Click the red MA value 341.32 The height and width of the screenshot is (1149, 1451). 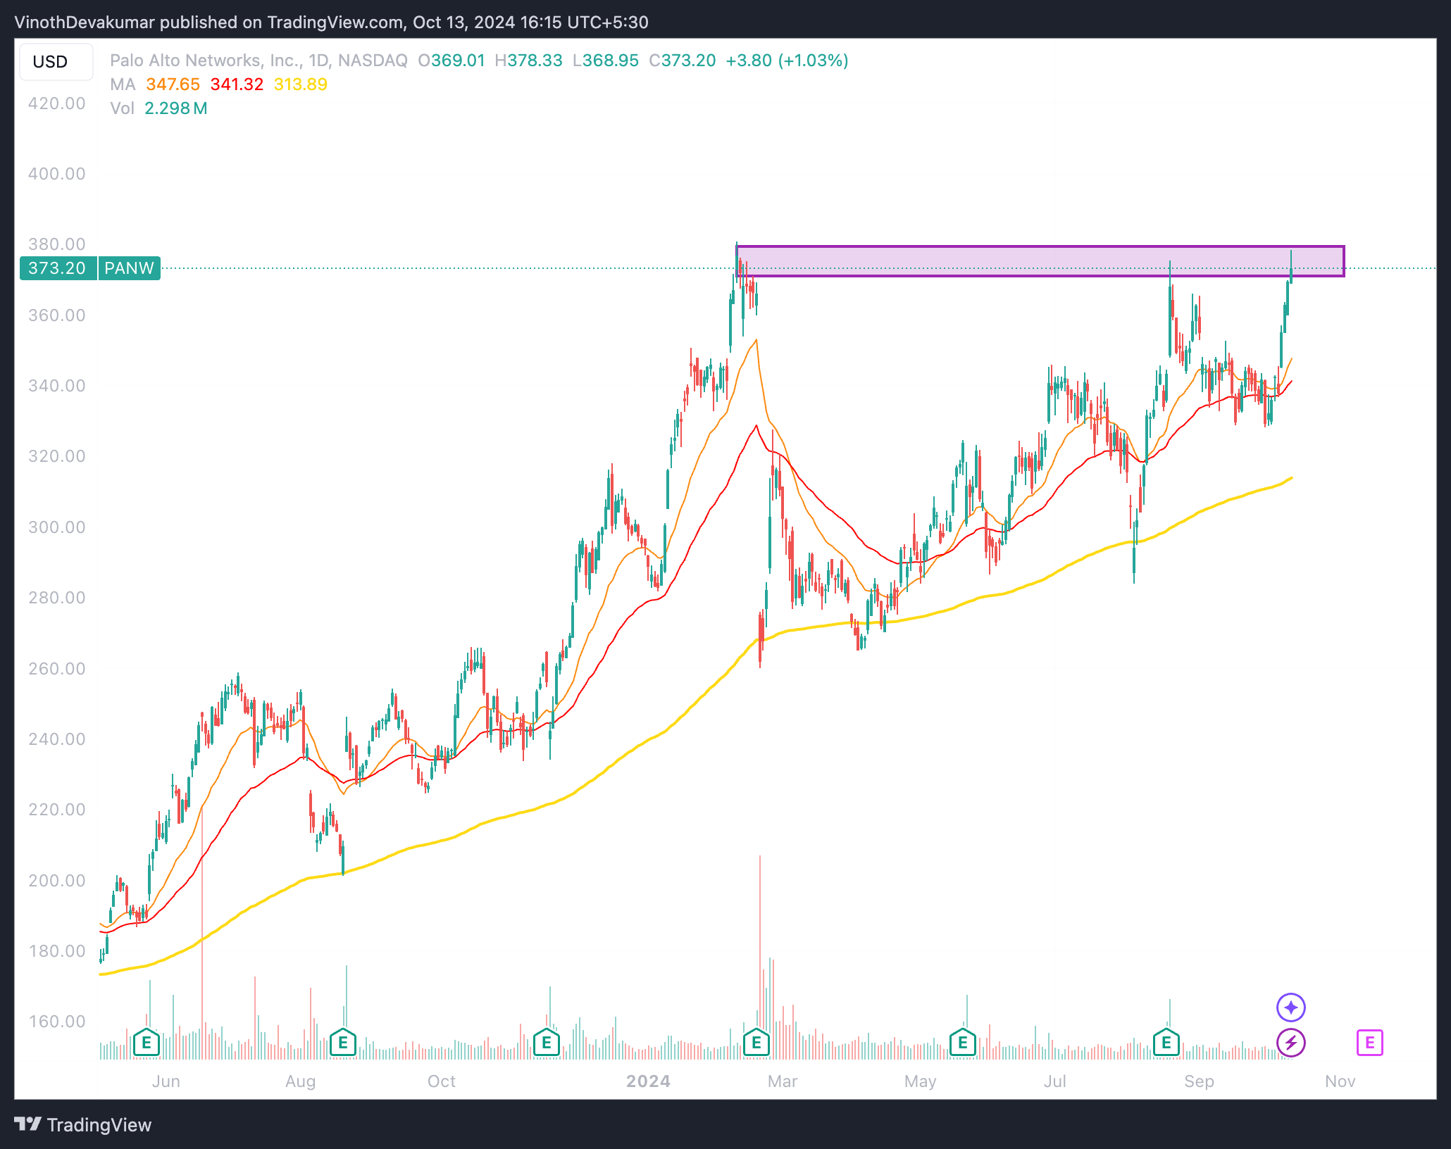pos(237,84)
